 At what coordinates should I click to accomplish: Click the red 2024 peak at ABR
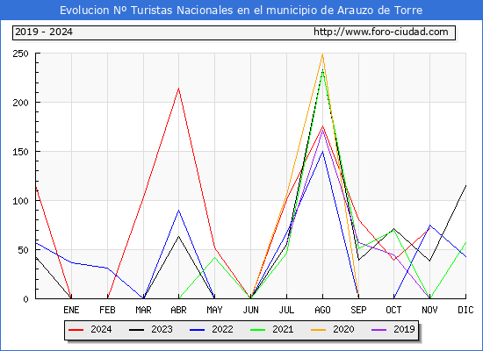coord(178,89)
